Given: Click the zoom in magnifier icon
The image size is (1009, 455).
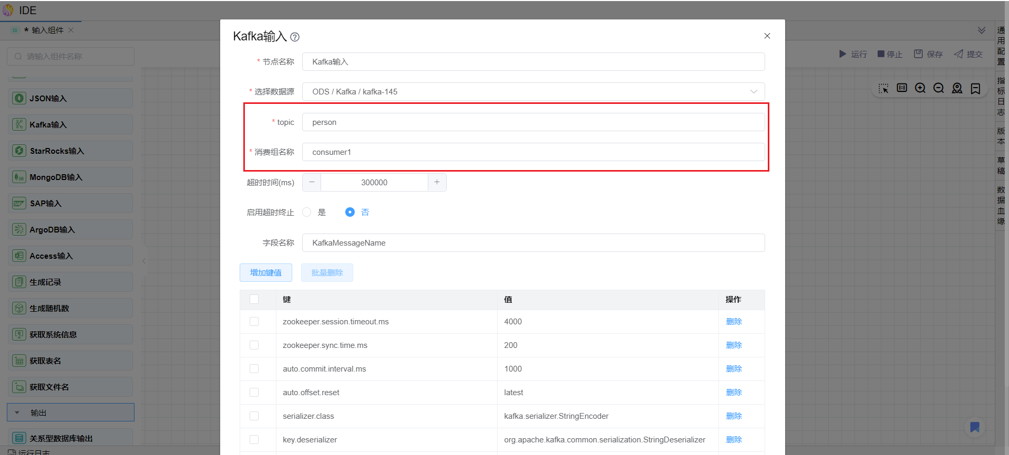Looking at the screenshot, I should [920, 88].
